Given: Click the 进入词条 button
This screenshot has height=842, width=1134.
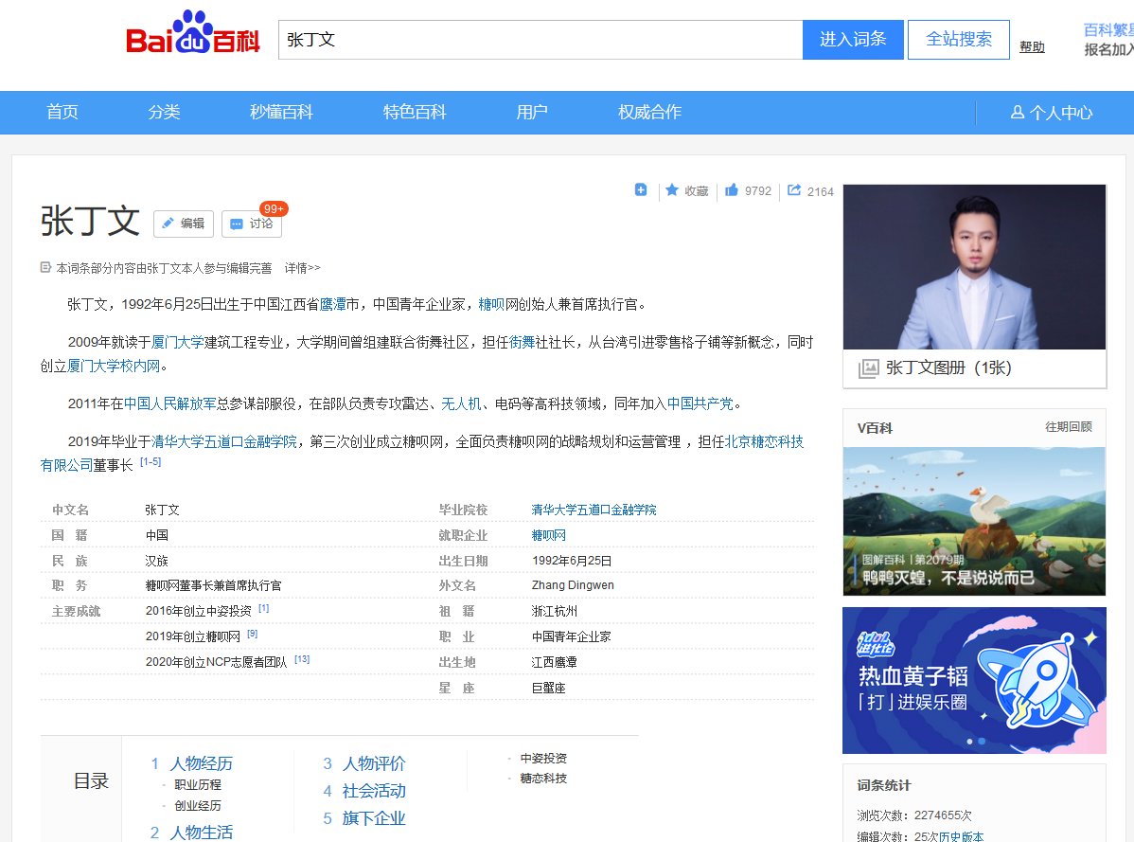Looking at the screenshot, I should point(853,39).
